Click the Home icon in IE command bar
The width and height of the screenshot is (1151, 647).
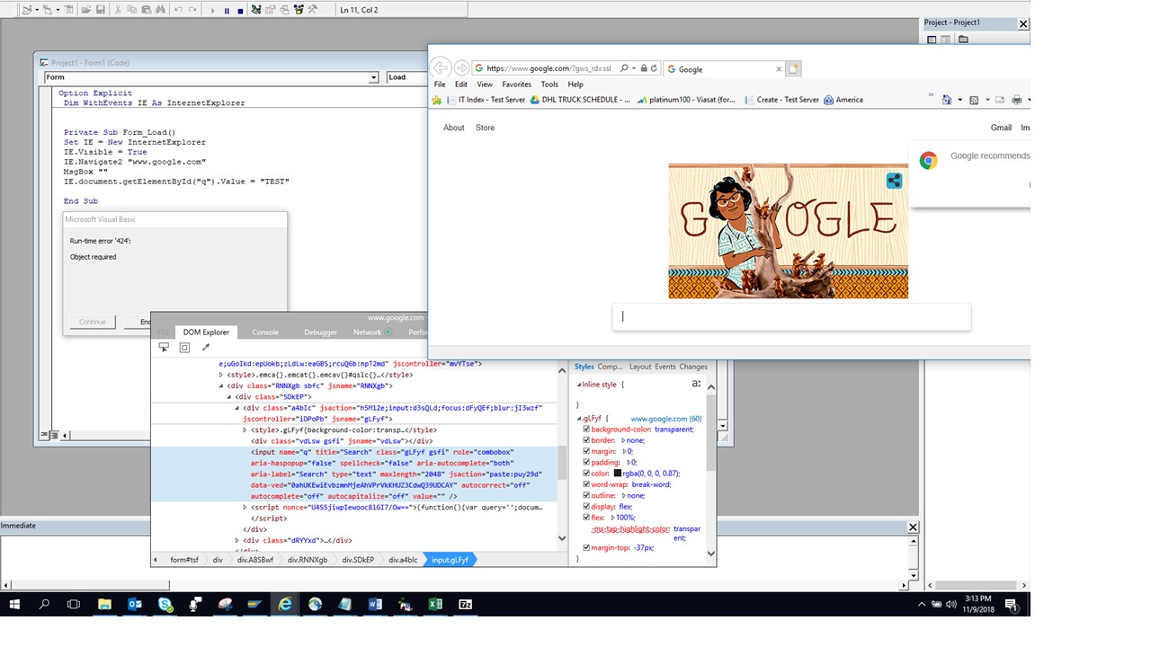(947, 100)
